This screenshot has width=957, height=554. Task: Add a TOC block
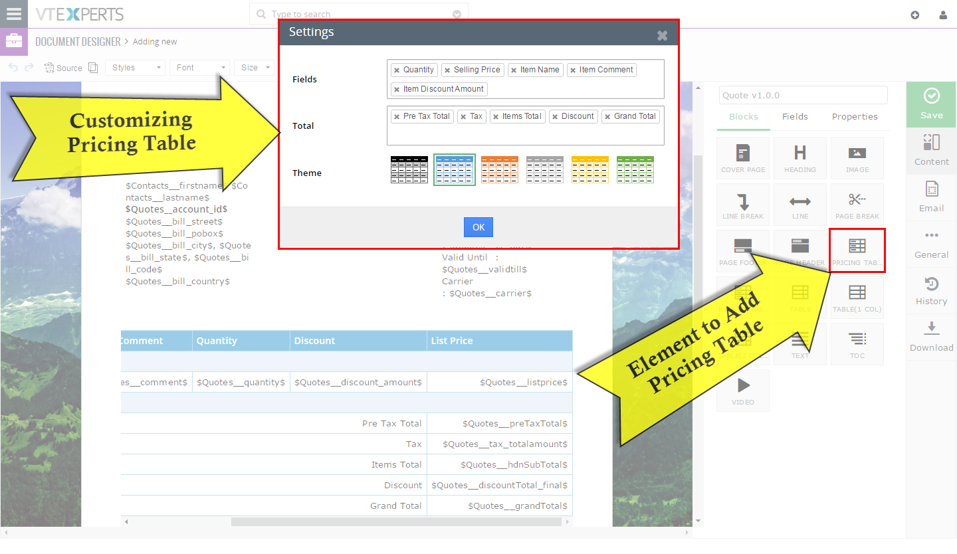pyautogui.click(x=857, y=344)
